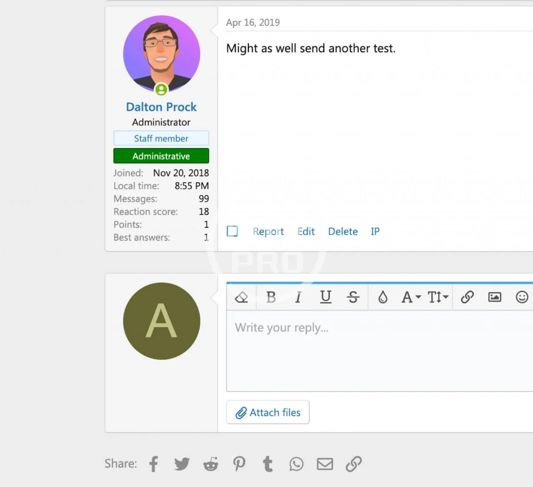The image size is (533, 487).
Task: Open the text color droplet picker
Action: coord(383,297)
